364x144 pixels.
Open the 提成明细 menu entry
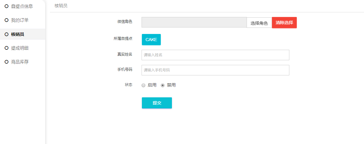(20, 48)
